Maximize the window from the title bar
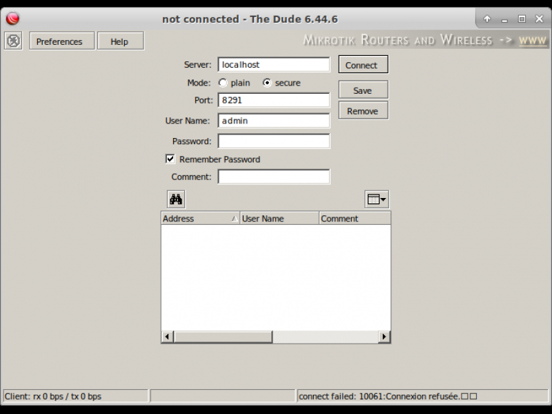 pos(522,19)
